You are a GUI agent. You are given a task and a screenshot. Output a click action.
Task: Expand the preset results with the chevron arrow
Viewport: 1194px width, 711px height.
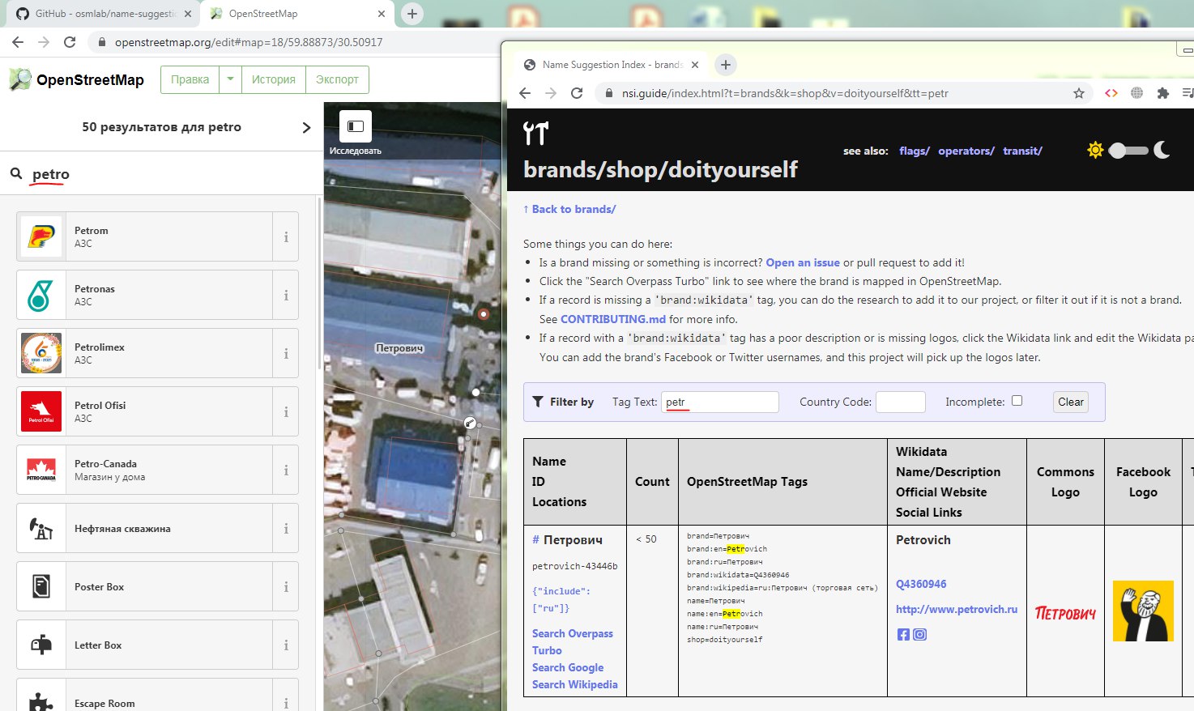[306, 127]
